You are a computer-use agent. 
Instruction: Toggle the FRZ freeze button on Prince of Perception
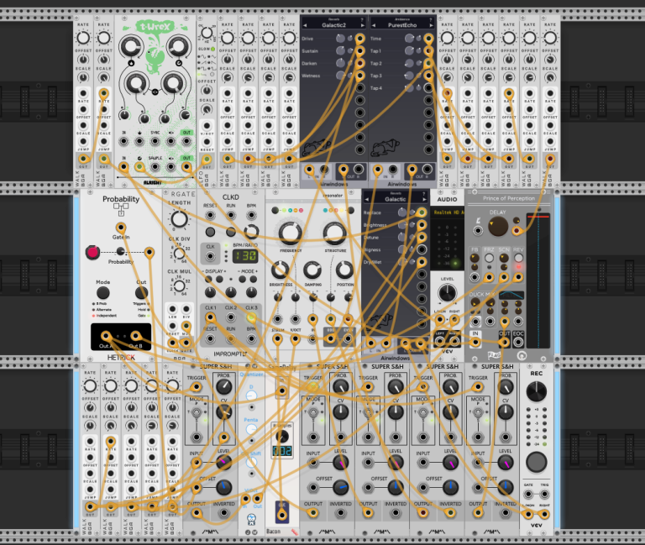coord(489,258)
